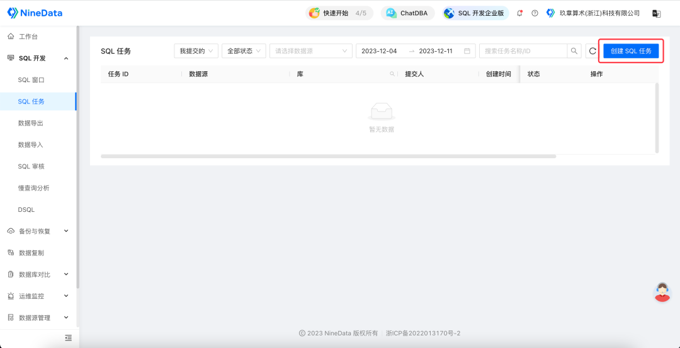Click the NineData logo
Viewport: 680px width, 348px height.
point(35,13)
